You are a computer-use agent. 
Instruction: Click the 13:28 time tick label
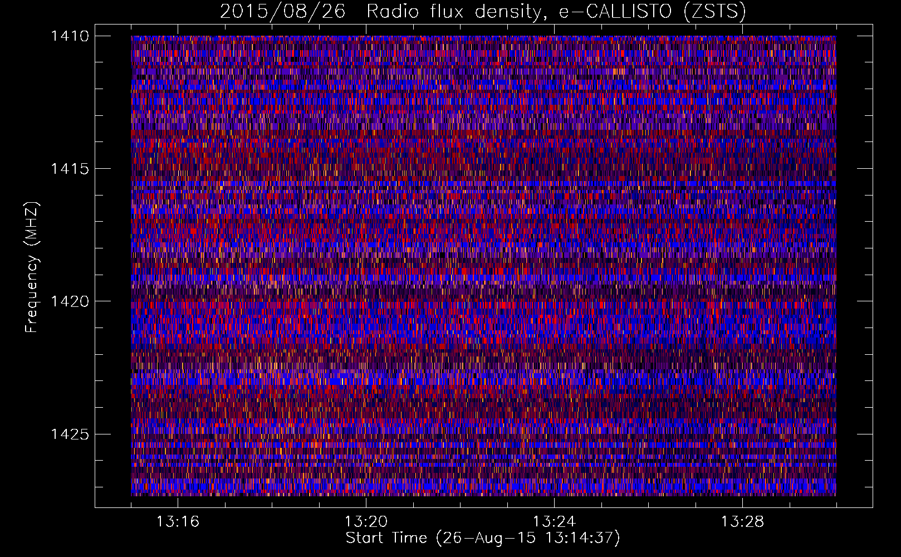pyautogui.click(x=742, y=521)
